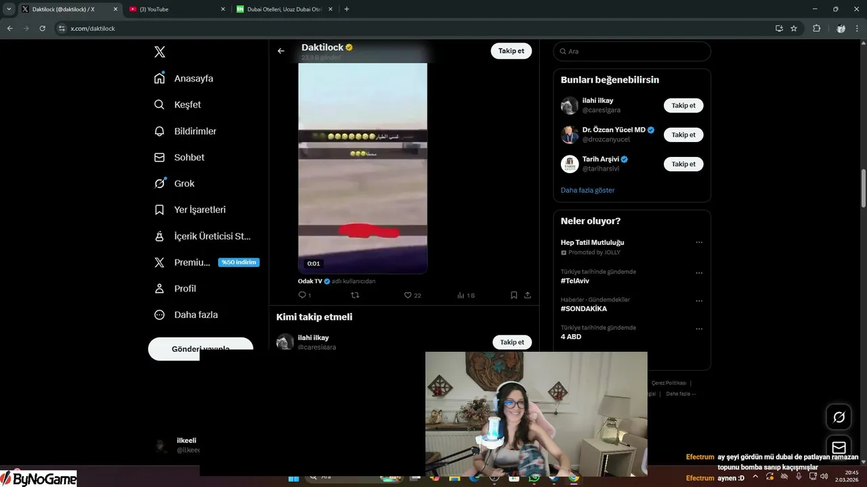Open Chrome three-dot menu
Viewport: 867px width, 487px height.
click(x=857, y=28)
